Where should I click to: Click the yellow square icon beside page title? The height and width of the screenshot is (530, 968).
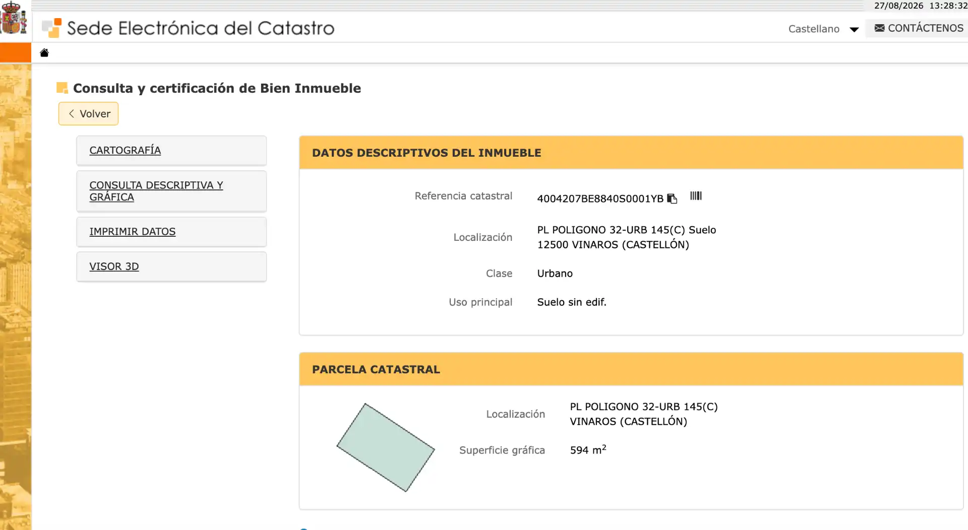pos(62,88)
